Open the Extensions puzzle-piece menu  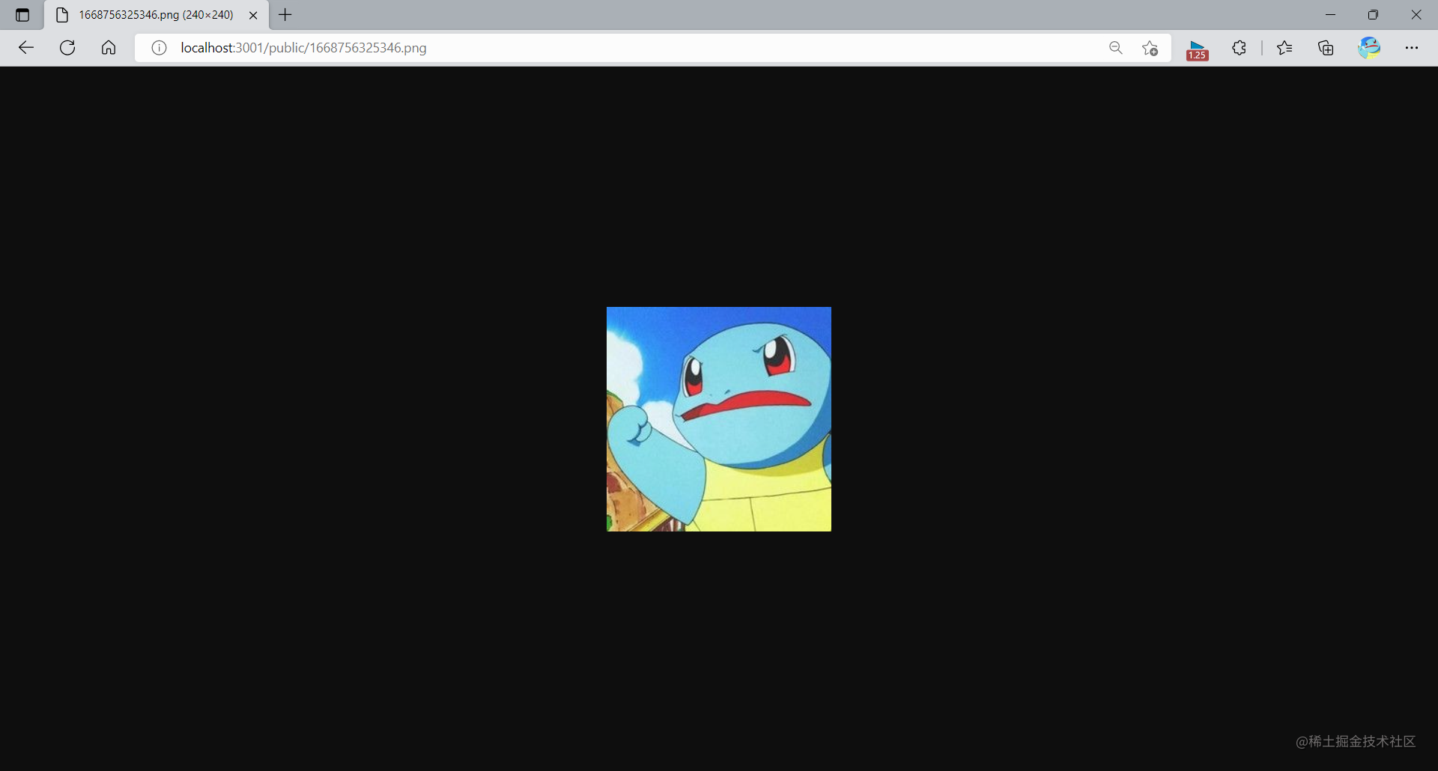point(1239,47)
